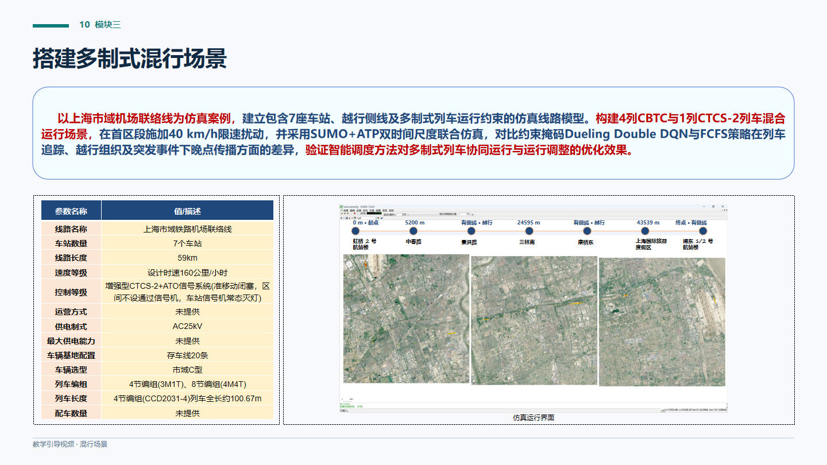Open the third satellite map tile with 浦东 airport
This screenshot has width=827, height=465.
pos(662,321)
